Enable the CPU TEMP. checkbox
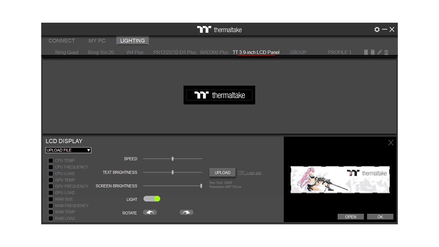439x247 pixels. 51,161
